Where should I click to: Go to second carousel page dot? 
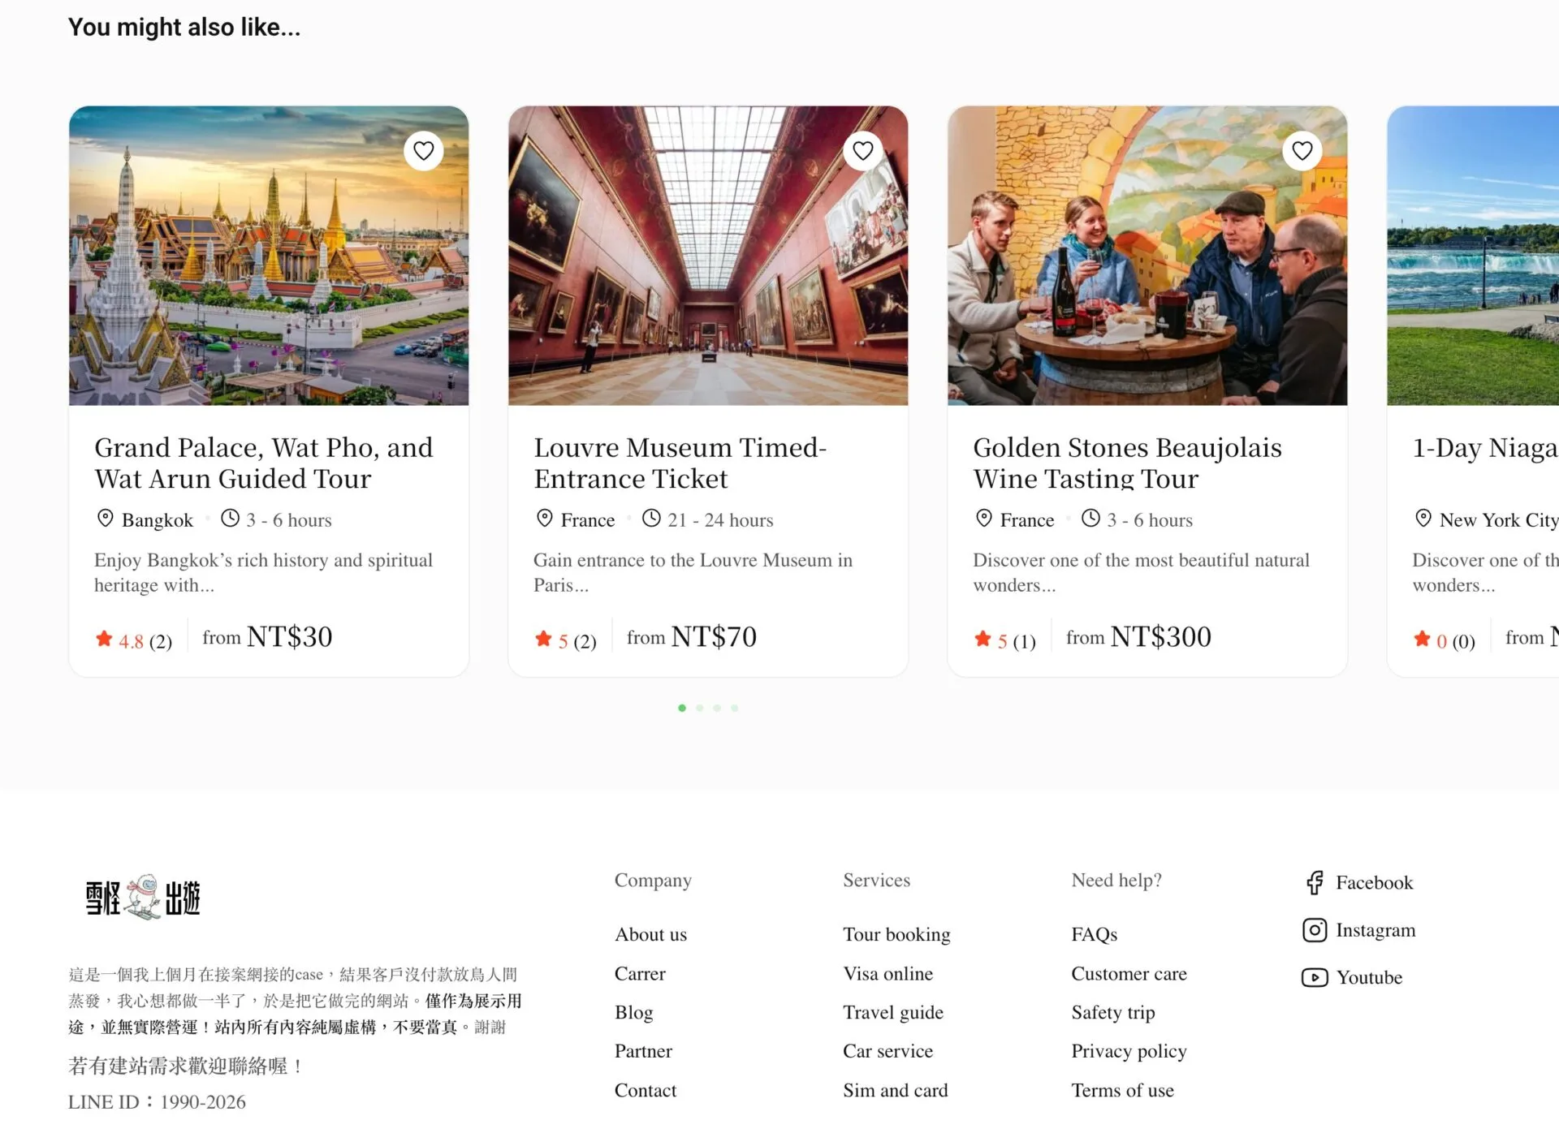(x=699, y=709)
